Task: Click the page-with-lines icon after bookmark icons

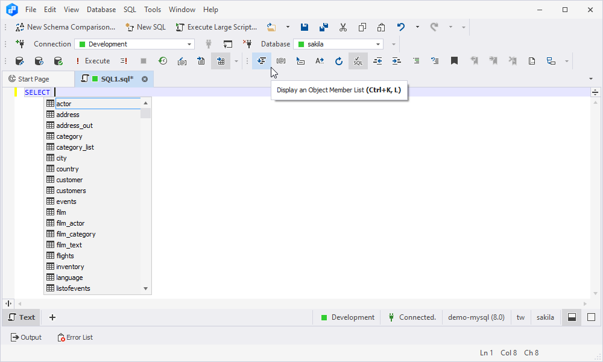Action: tap(532, 61)
